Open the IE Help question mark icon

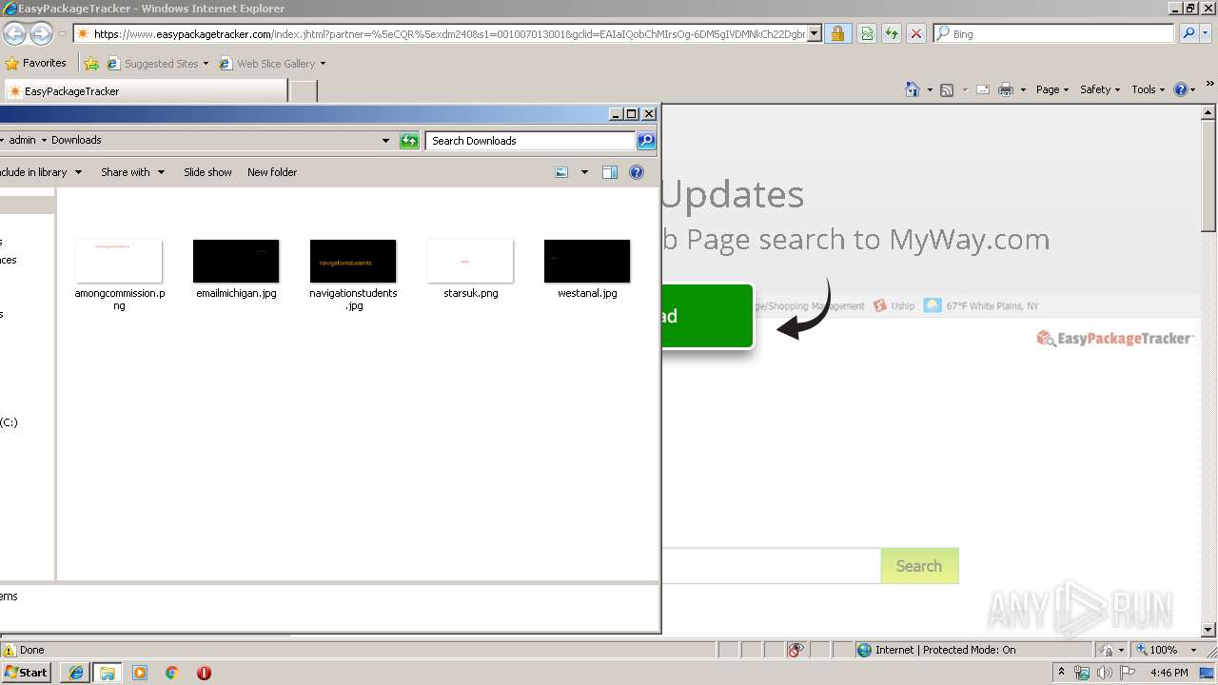tap(1181, 89)
